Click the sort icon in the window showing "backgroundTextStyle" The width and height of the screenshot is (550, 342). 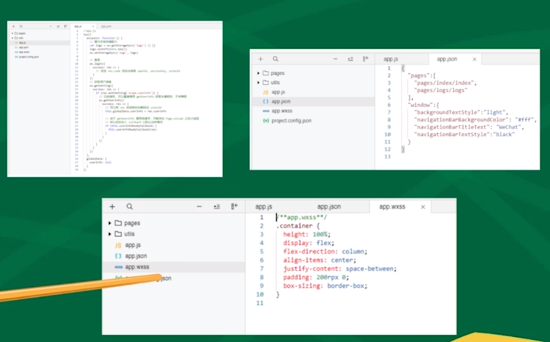pos(350,59)
